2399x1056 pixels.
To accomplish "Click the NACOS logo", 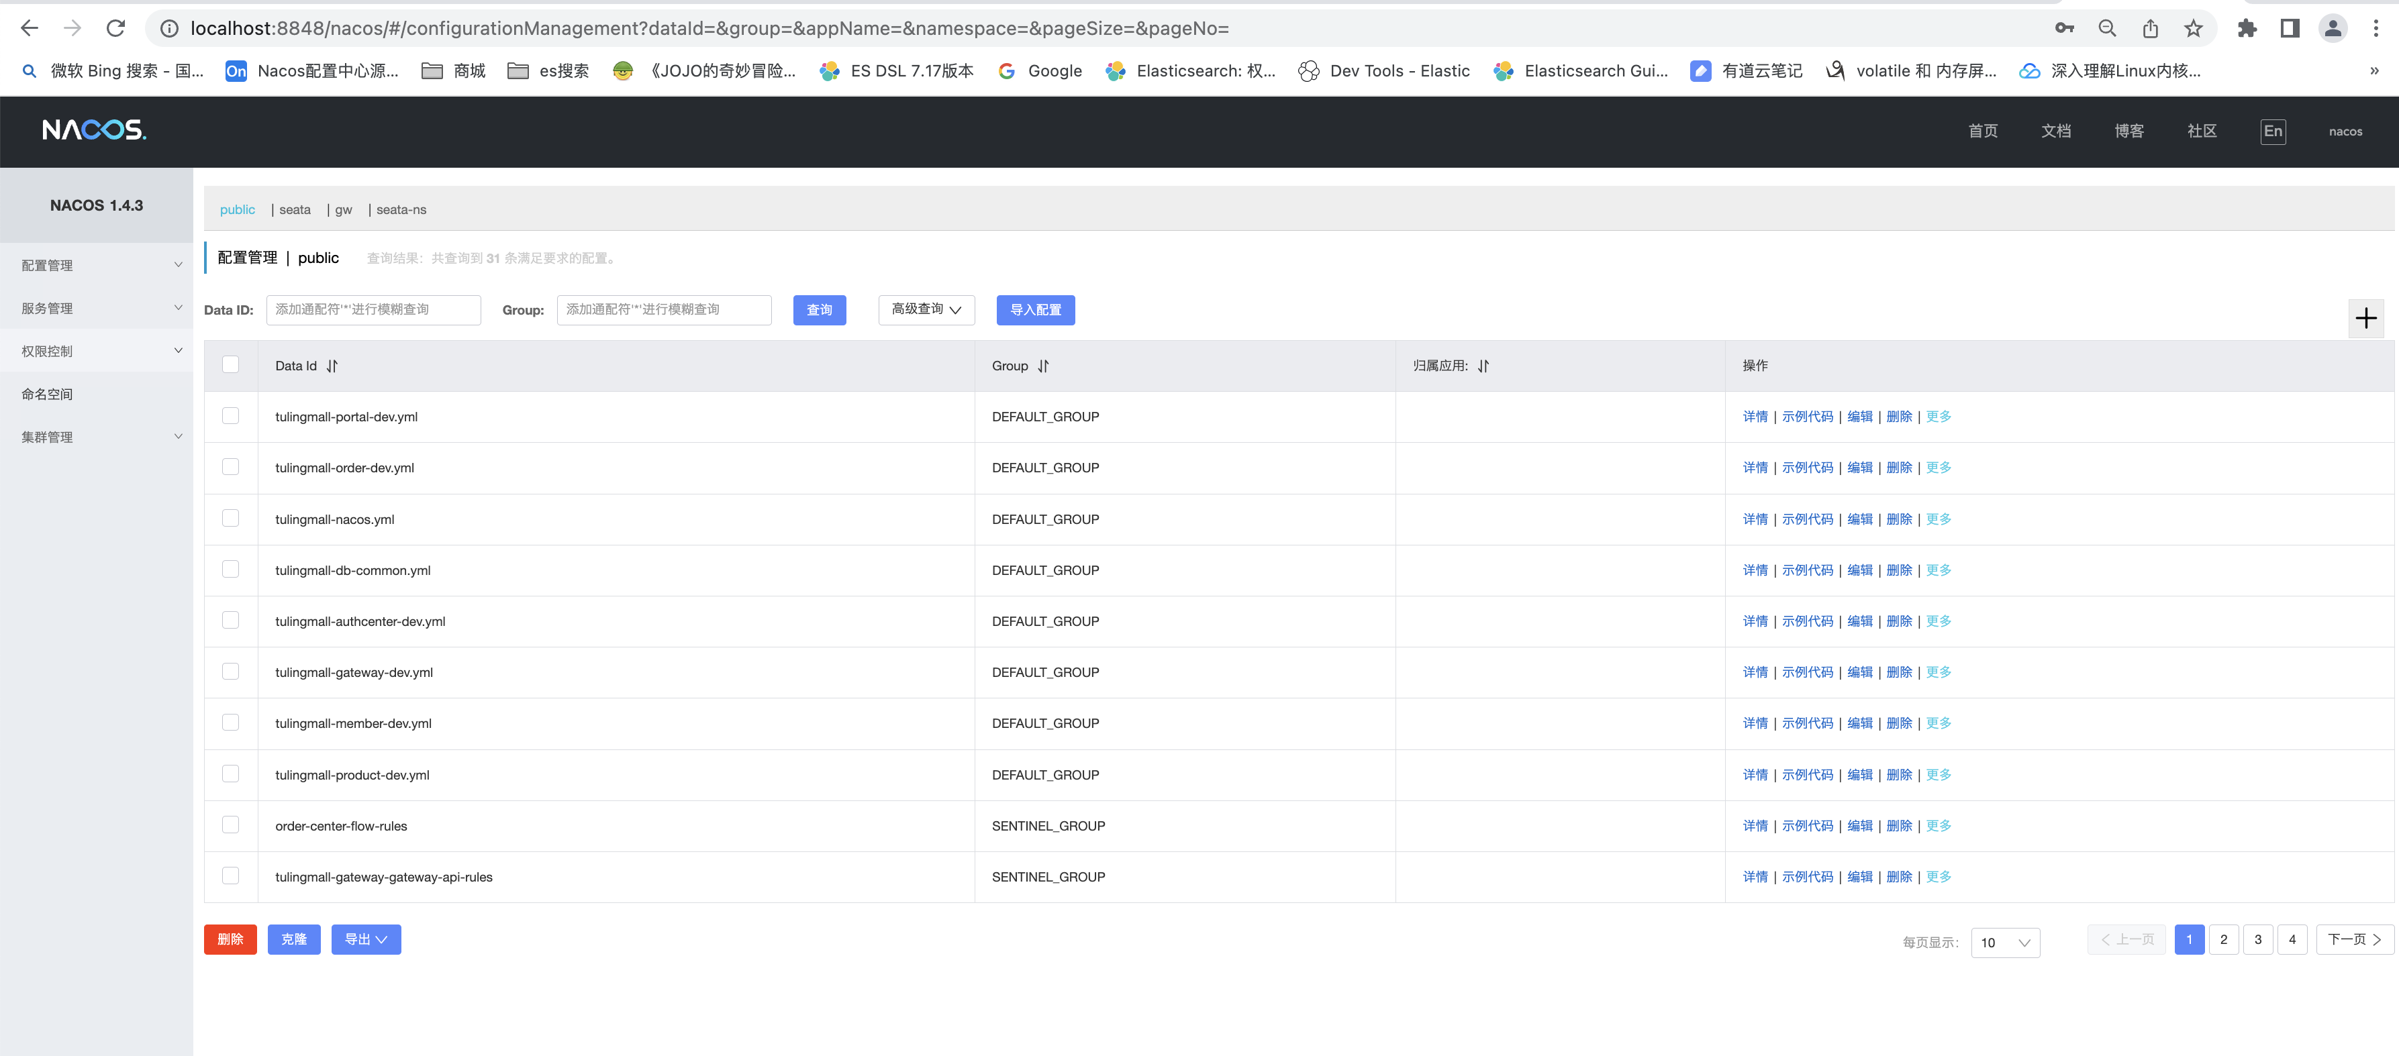I will click(94, 129).
